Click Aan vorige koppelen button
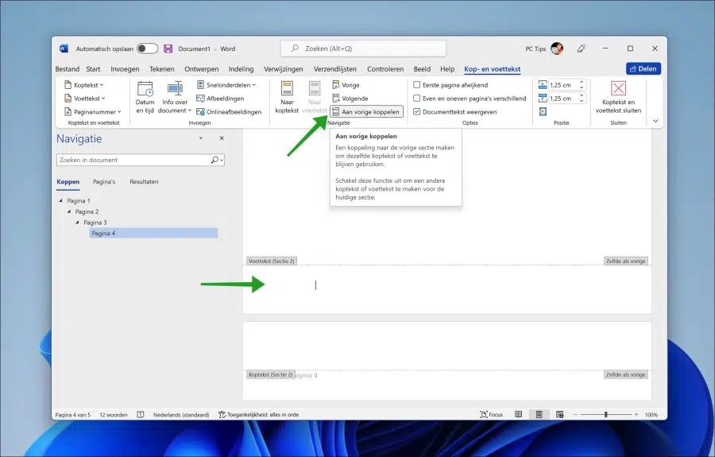 (366, 112)
